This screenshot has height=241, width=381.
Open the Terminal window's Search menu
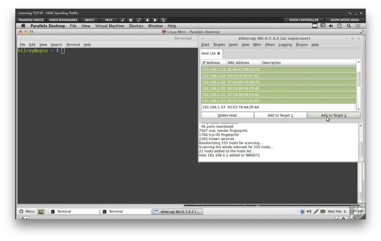pyautogui.click(x=57, y=45)
